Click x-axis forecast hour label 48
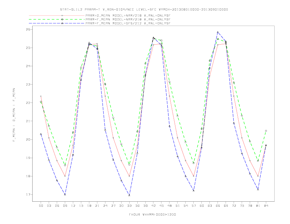The width and height of the screenshot is (290, 224). pyautogui.click(x=170, y=206)
